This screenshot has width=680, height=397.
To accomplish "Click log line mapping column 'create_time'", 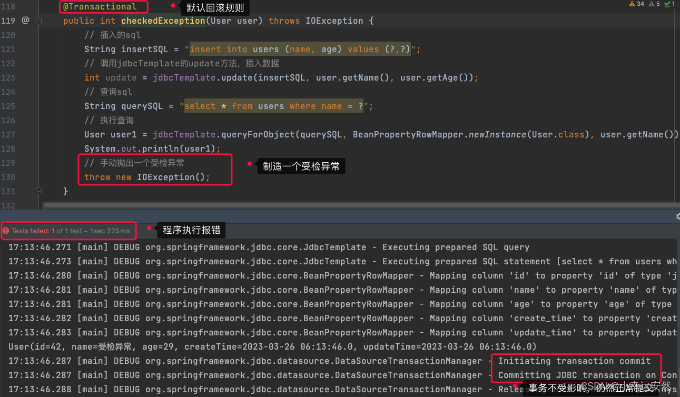I will tap(342, 319).
